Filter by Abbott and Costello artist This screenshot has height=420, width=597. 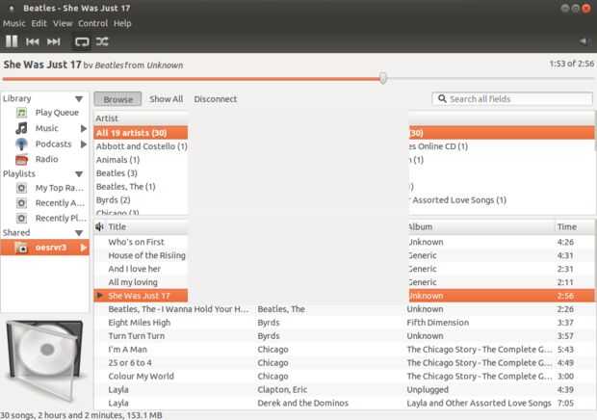pos(142,146)
